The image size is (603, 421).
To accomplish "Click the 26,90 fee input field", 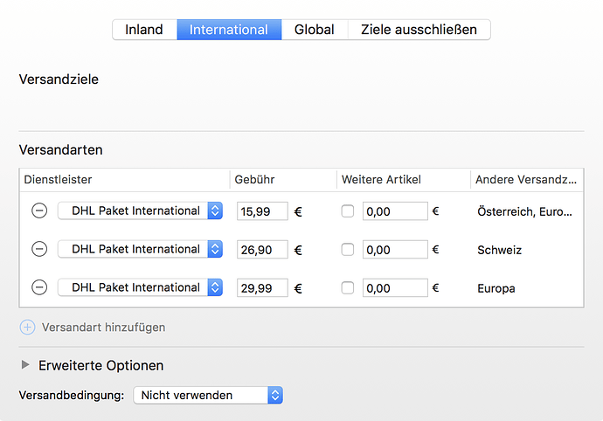I will pos(262,250).
